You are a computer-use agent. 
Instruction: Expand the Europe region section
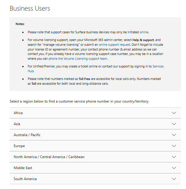[x=19, y=146]
